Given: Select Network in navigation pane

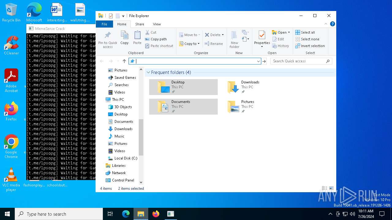Looking at the screenshot, I should [115, 173].
